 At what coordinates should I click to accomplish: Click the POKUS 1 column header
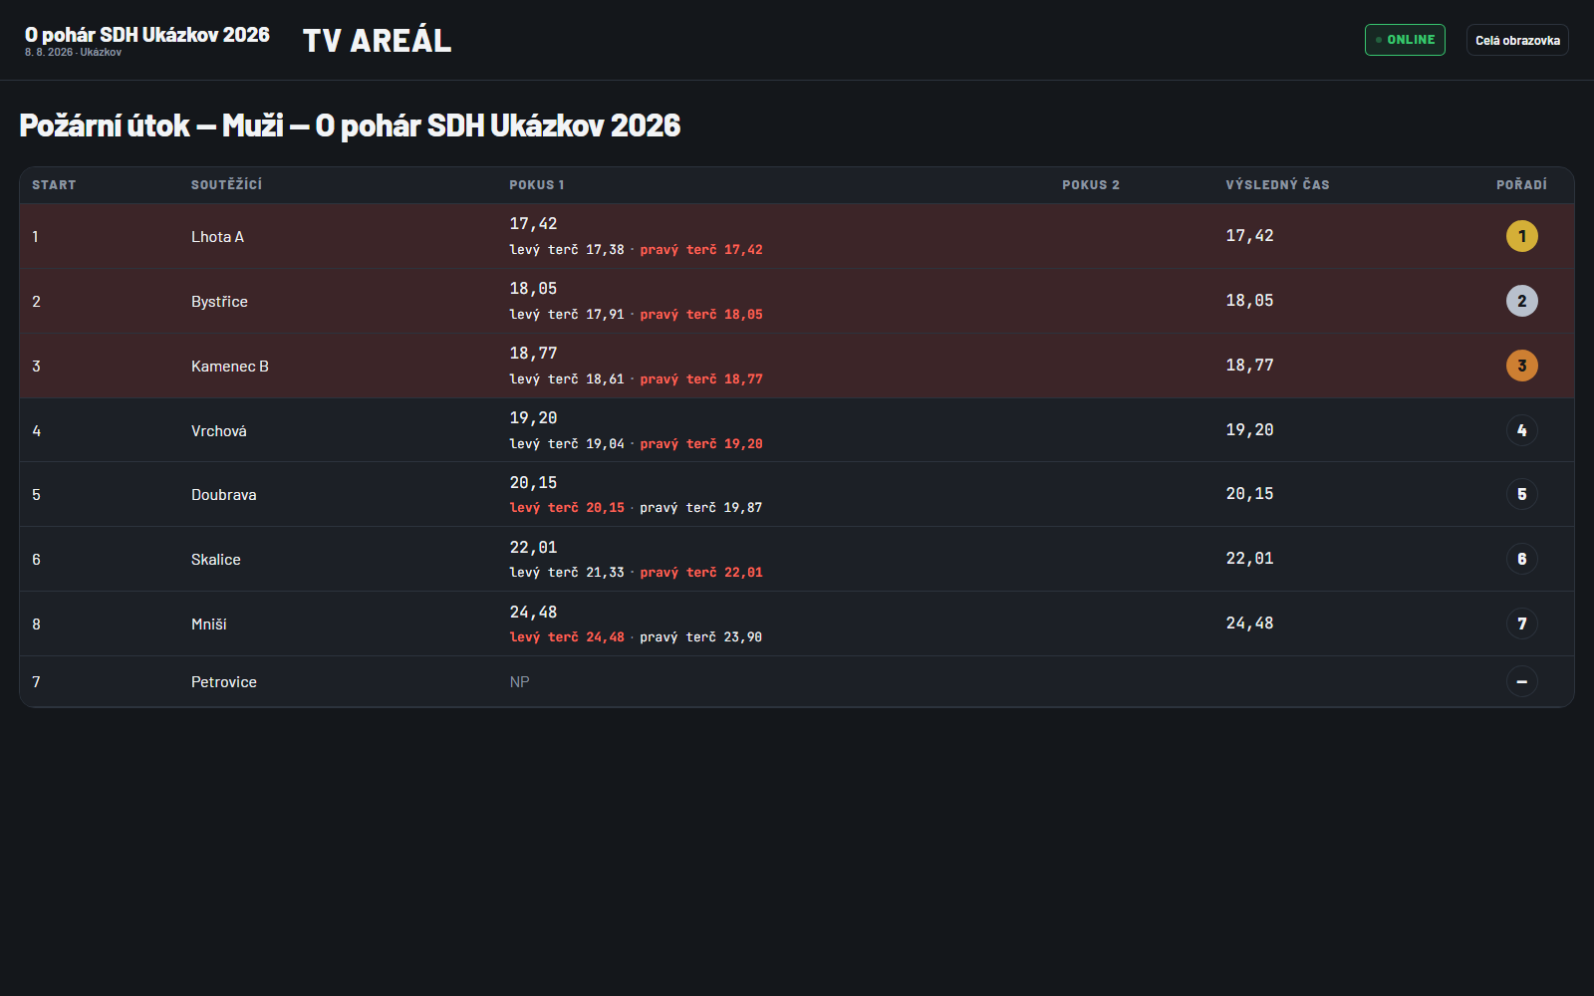click(537, 185)
